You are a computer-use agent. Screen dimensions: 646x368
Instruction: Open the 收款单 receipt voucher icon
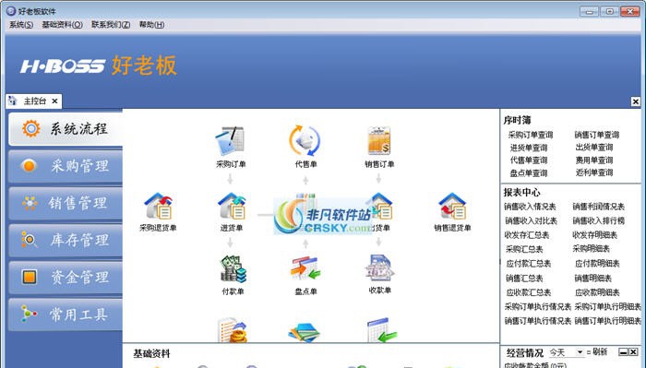click(x=379, y=268)
